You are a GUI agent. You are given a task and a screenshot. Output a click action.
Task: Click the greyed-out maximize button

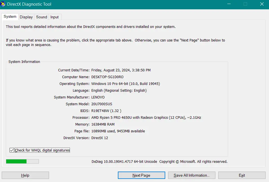(245, 4)
